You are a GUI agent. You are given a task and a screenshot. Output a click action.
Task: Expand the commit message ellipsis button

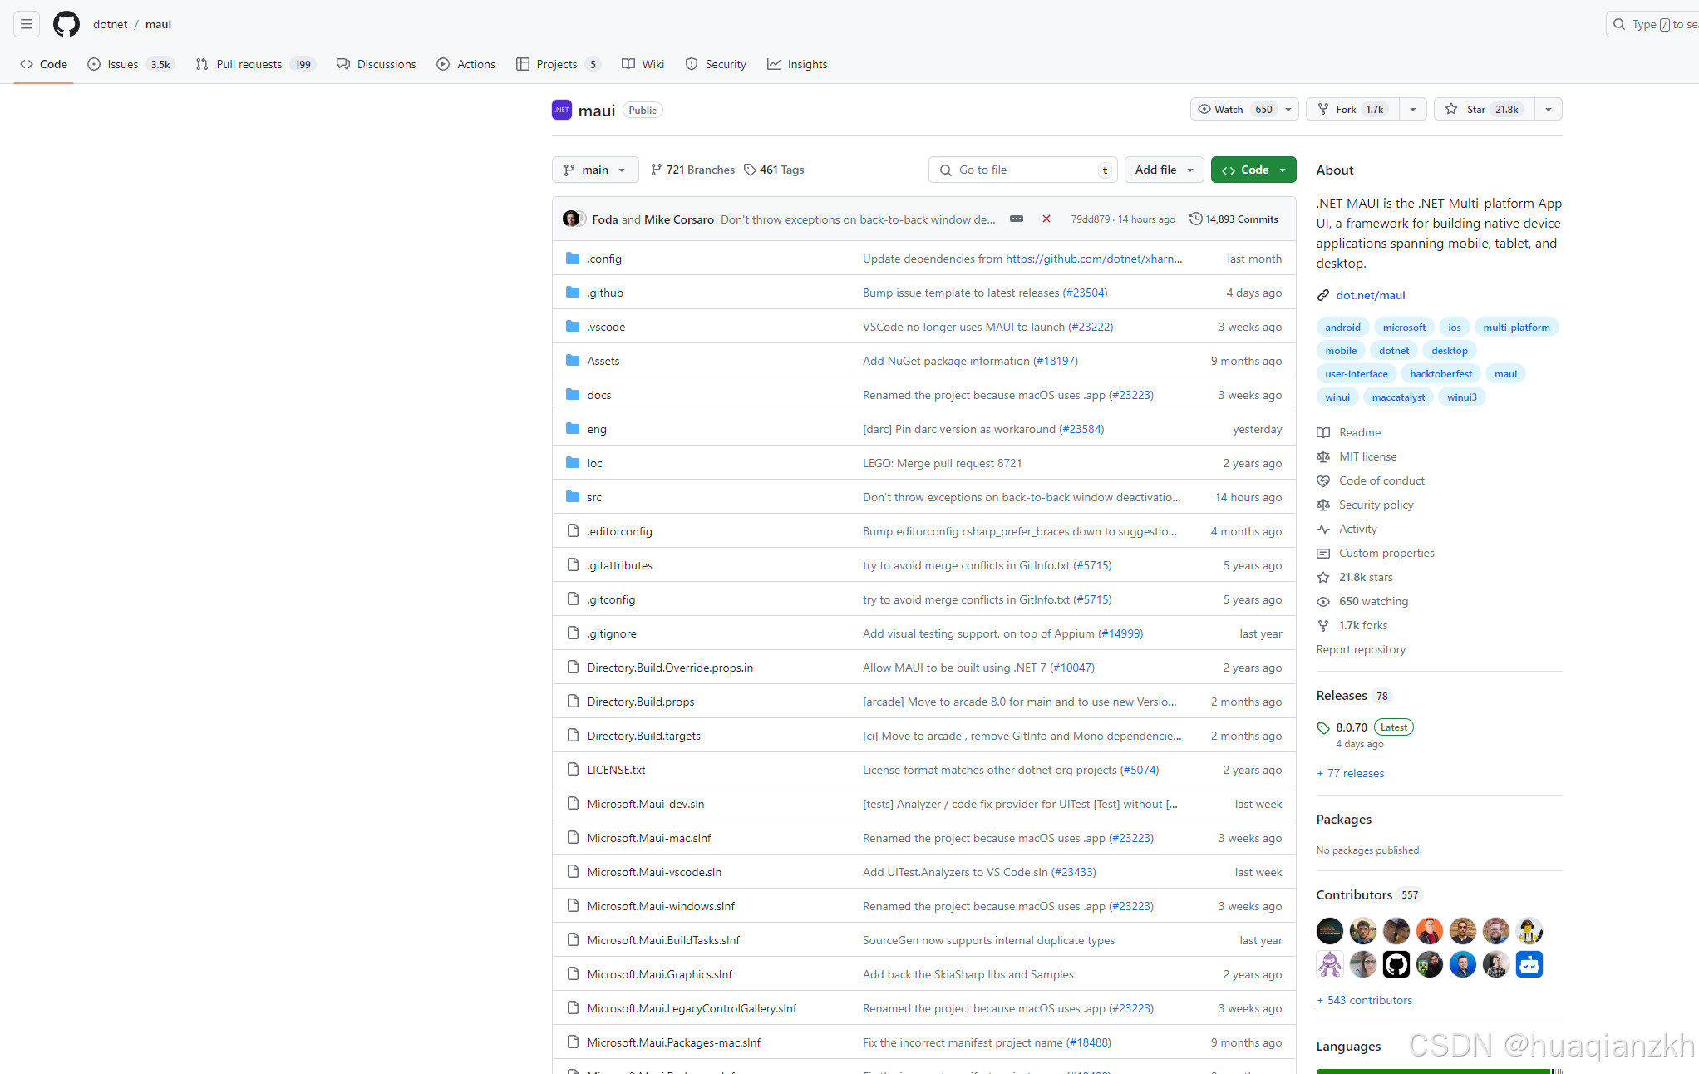tap(1017, 219)
